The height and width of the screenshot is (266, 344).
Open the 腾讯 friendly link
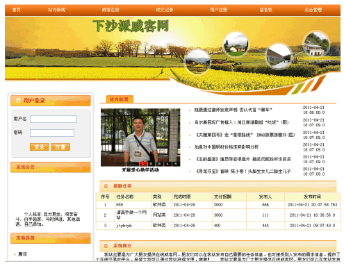pyautogui.click(x=22, y=254)
